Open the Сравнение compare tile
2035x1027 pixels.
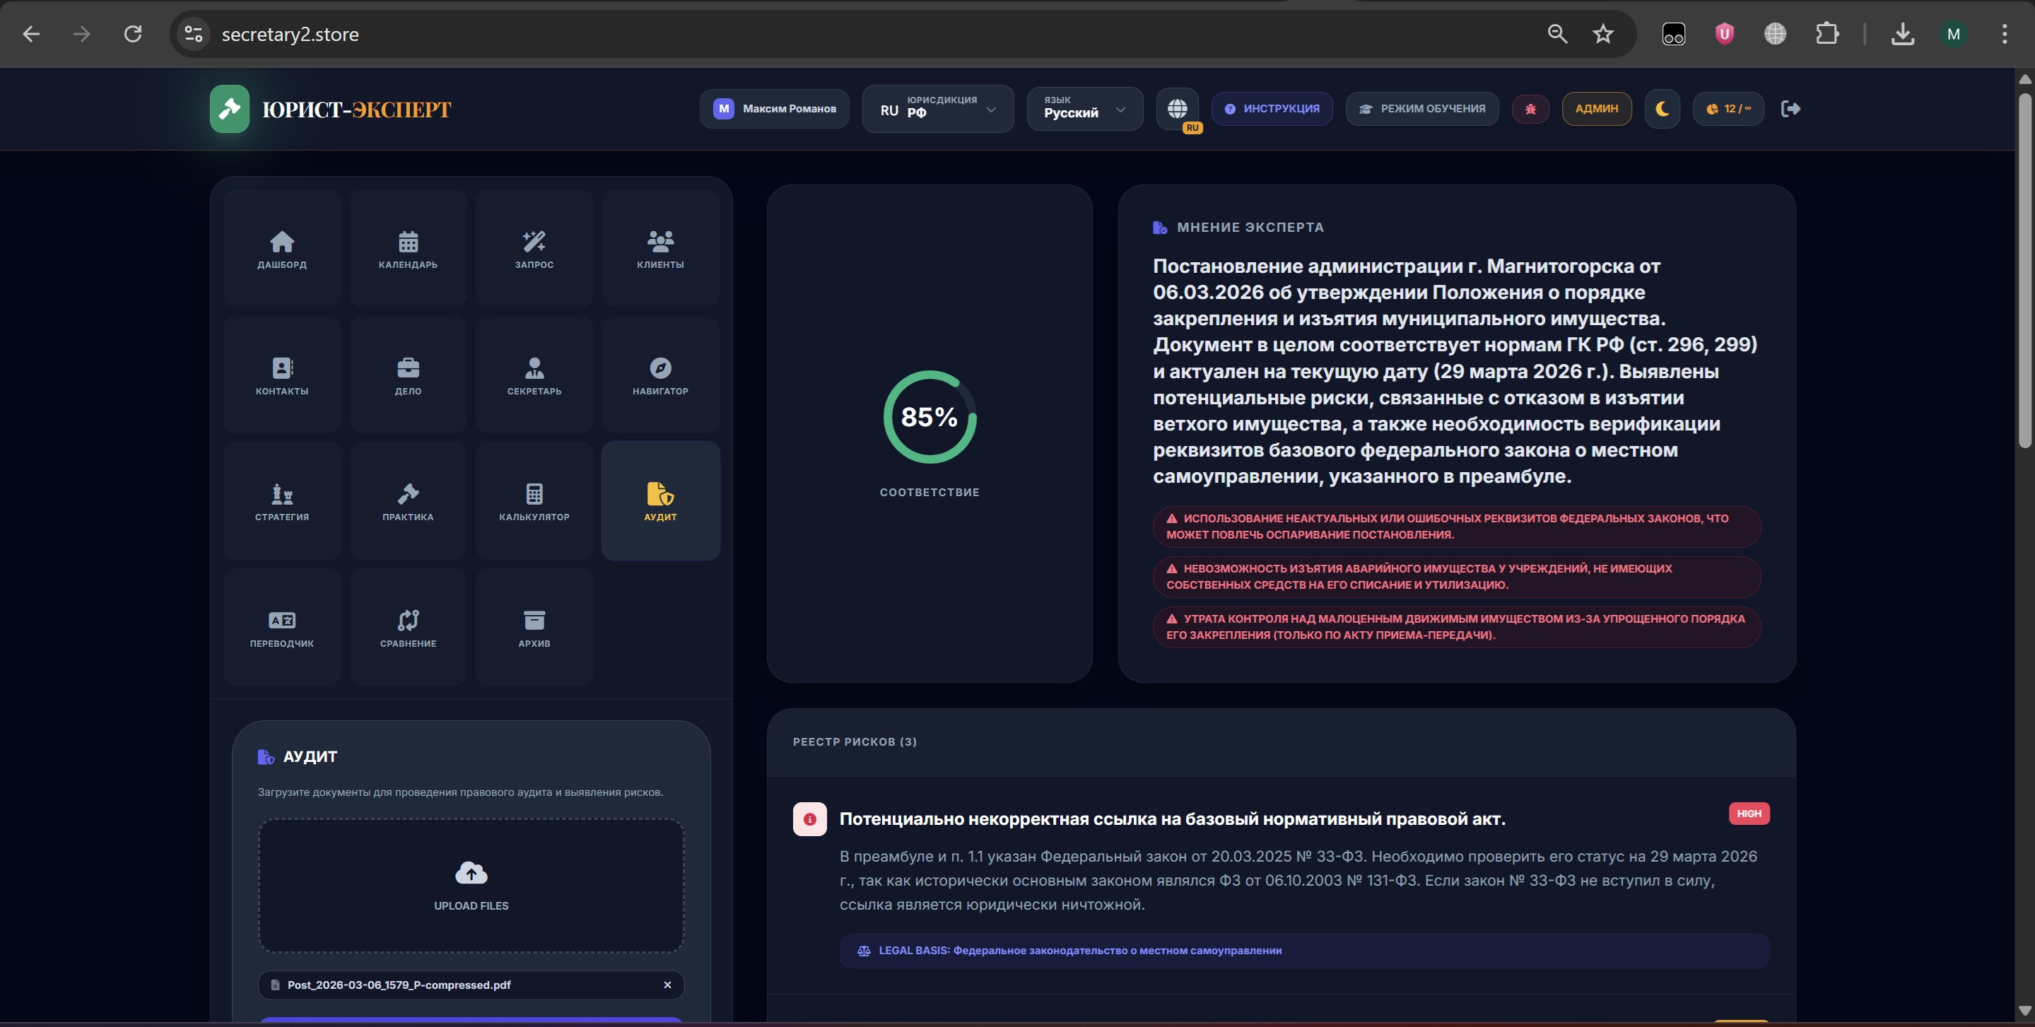(408, 627)
